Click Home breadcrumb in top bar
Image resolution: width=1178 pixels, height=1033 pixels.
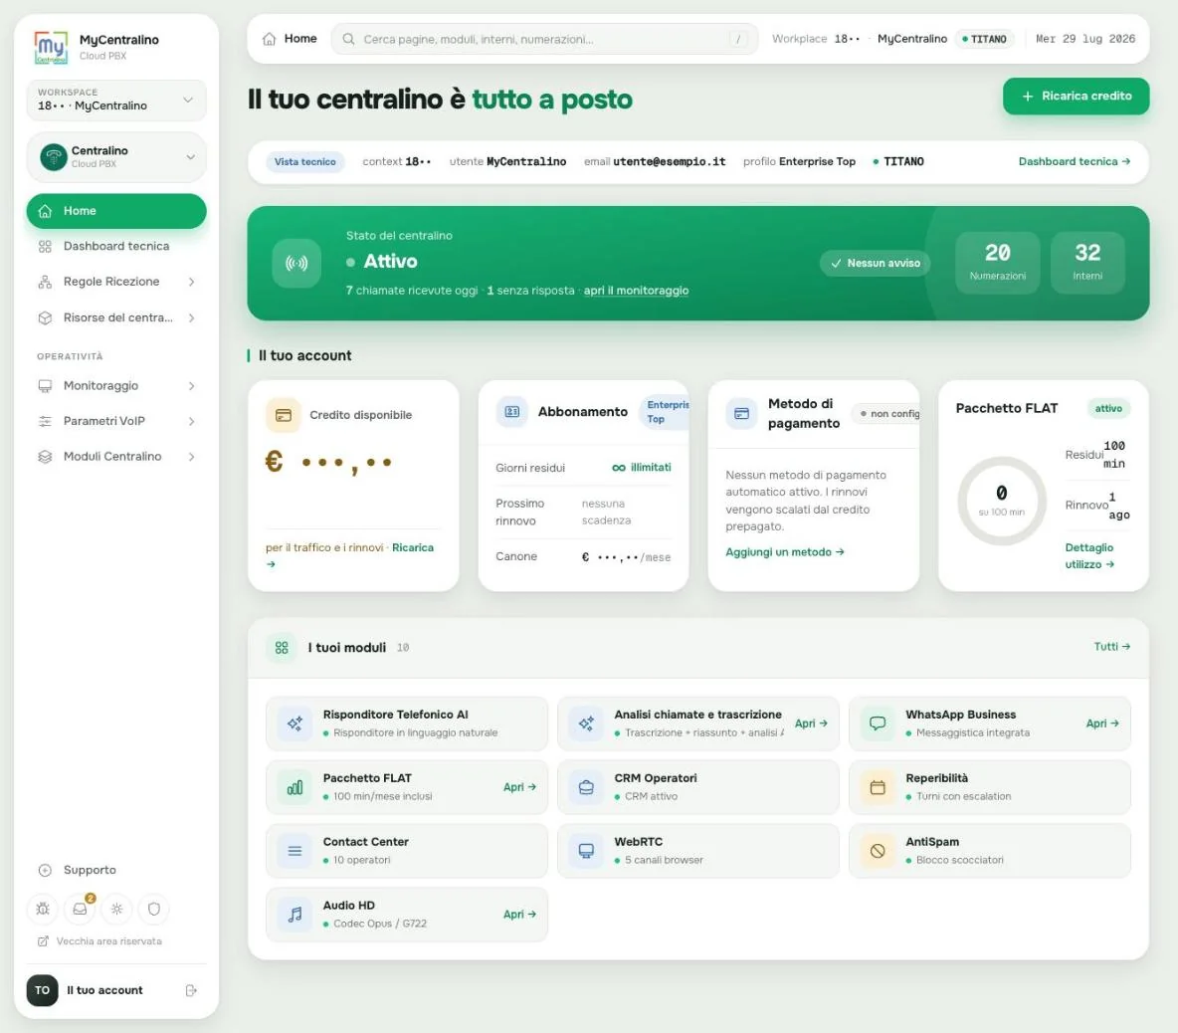pyautogui.click(x=300, y=39)
